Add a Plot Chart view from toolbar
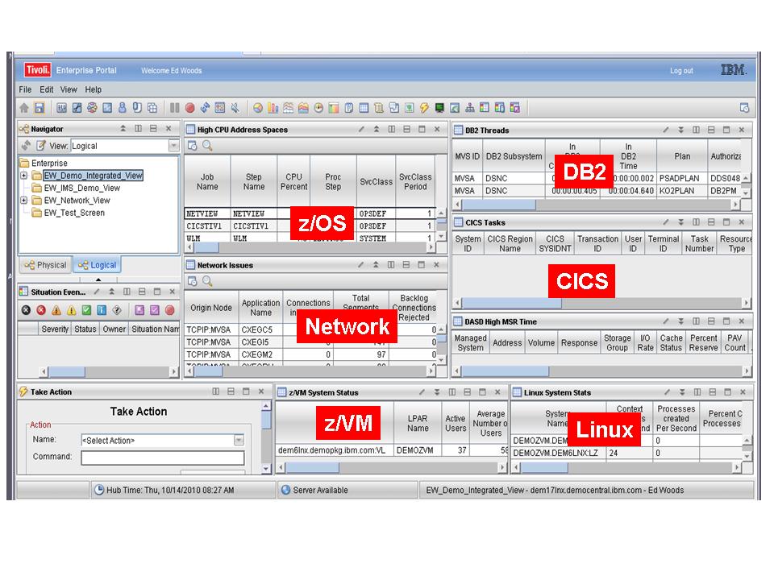Viewport: 774px width, 580px height. pos(289,107)
